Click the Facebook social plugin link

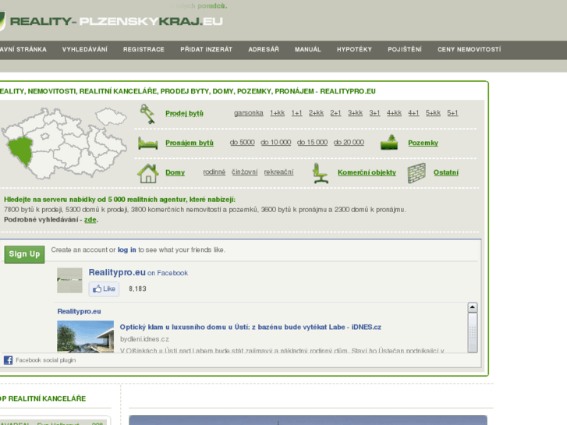click(45, 360)
